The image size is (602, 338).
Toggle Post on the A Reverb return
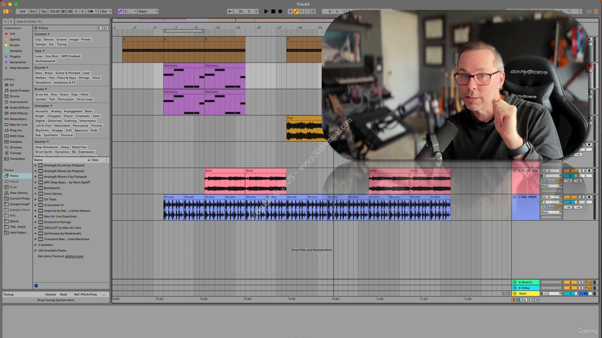tap(588, 282)
